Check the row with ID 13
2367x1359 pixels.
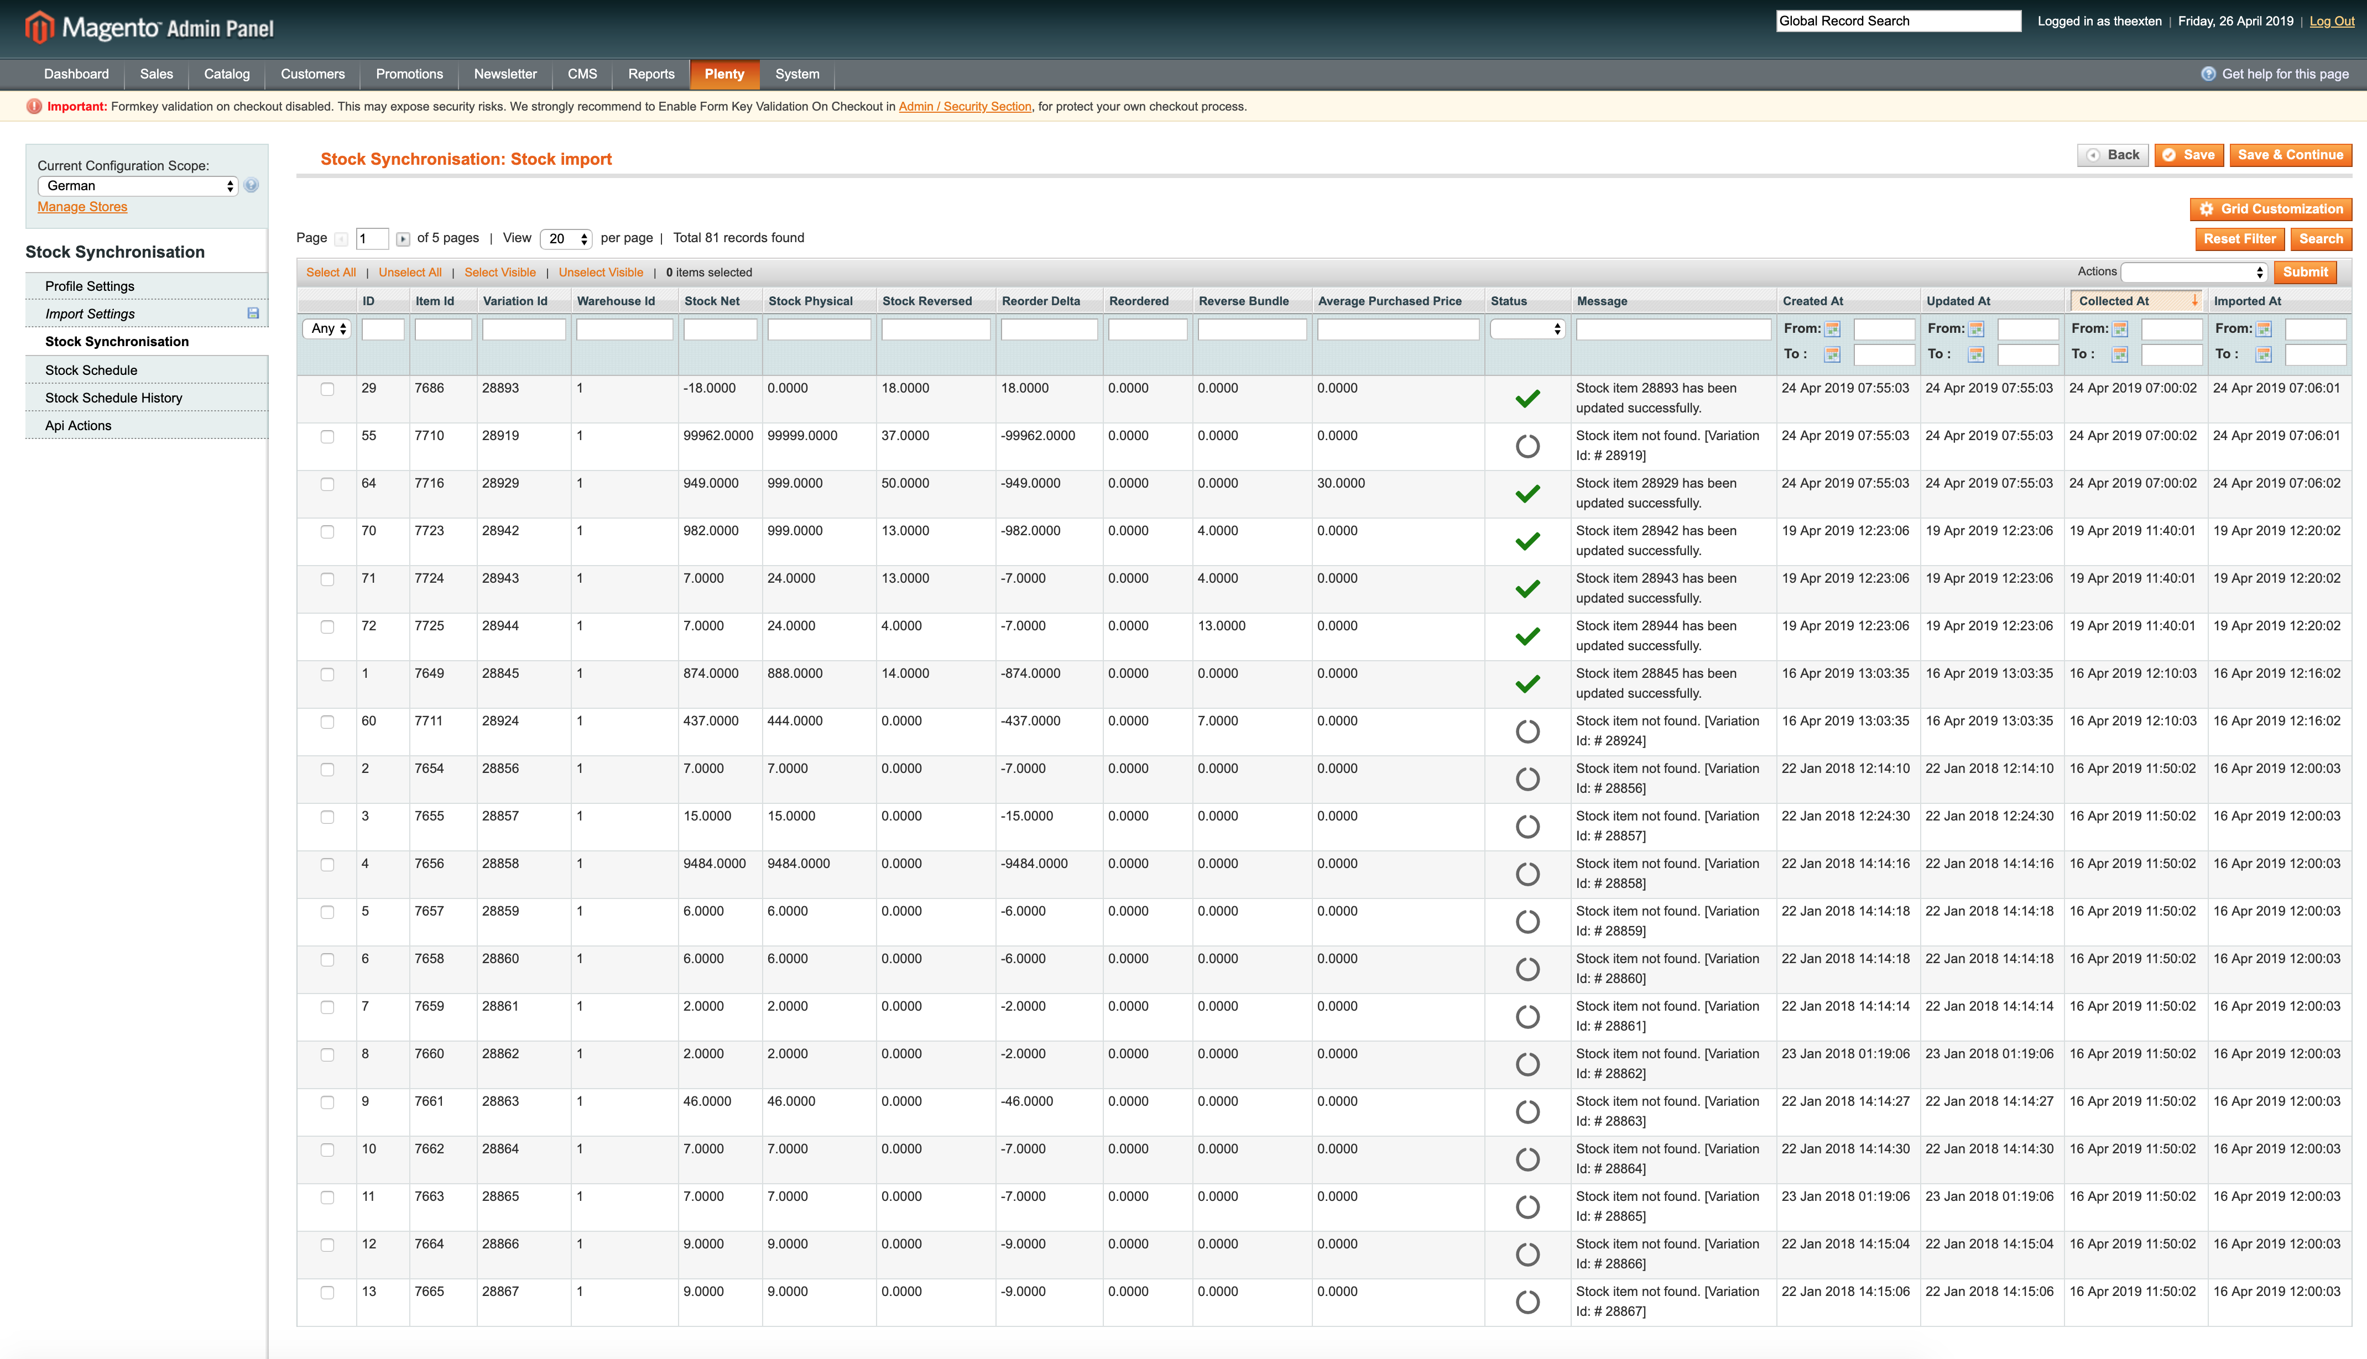tap(327, 1293)
